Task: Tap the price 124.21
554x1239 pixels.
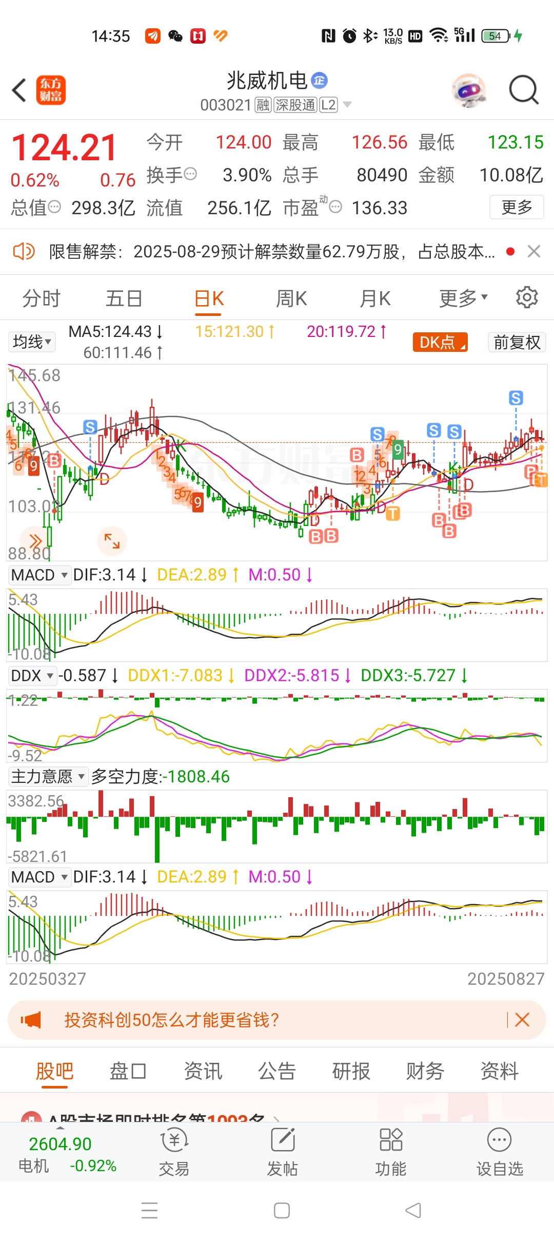Action: point(64,147)
